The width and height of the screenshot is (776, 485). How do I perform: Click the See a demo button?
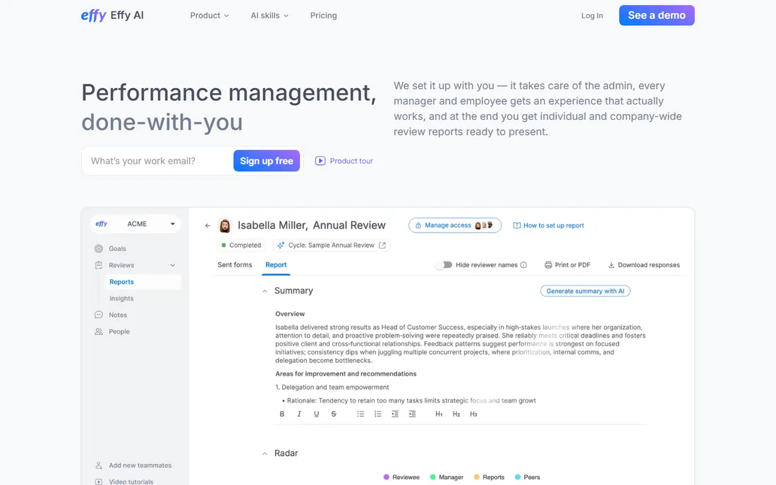[x=657, y=16]
